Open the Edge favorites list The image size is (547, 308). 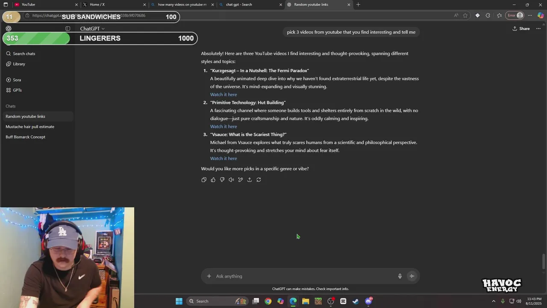(x=499, y=15)
